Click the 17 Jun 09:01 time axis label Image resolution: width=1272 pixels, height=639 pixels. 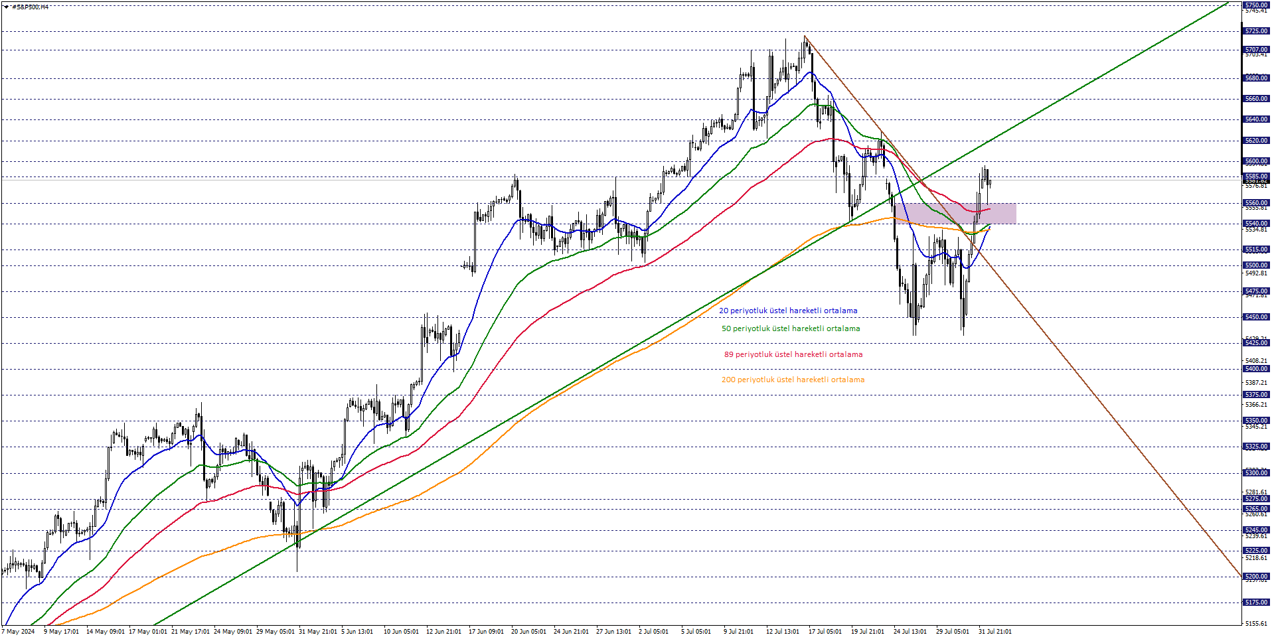coord(486,632)
